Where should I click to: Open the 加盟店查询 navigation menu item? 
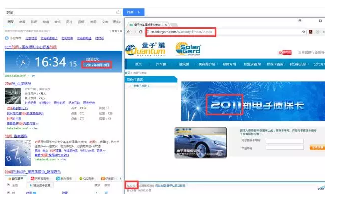click(252, 64)
